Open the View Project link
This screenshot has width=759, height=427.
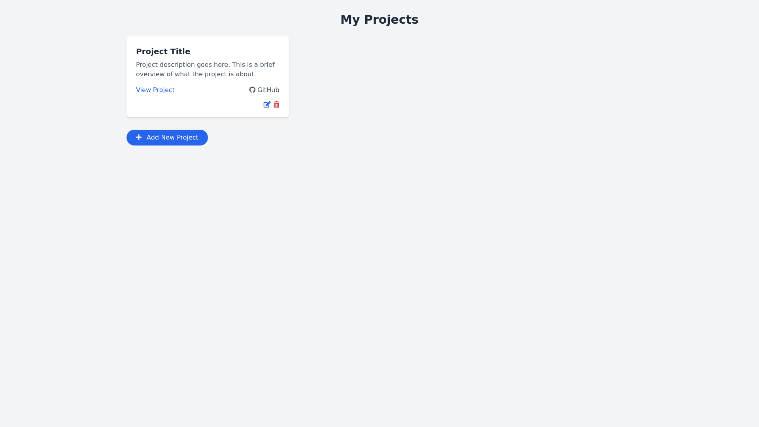[155, 90]
